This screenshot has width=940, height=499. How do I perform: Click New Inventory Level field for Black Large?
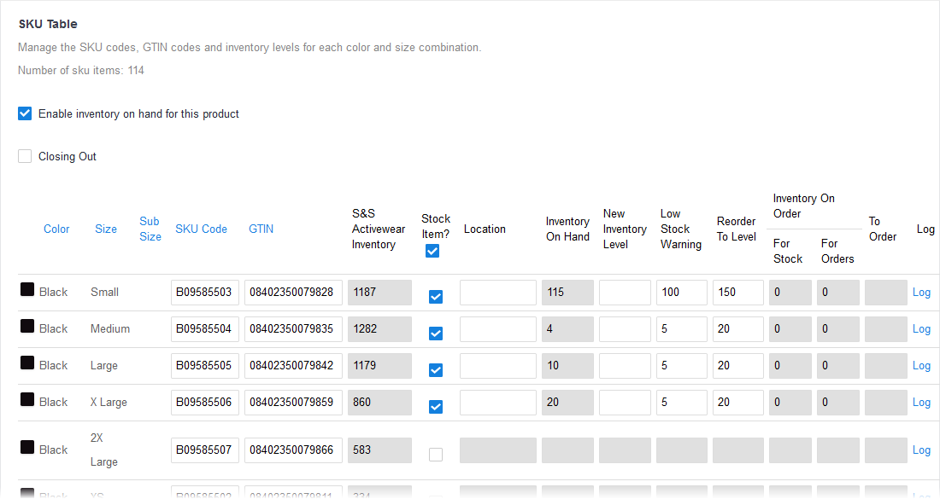point(625,366)
